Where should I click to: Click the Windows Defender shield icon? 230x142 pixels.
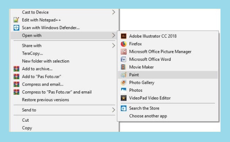pos(16,28)
